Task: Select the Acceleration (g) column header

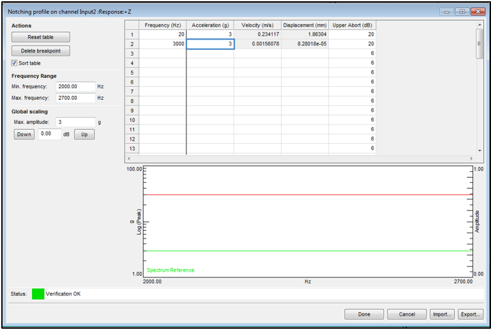Action: click(x=210, y=25)
